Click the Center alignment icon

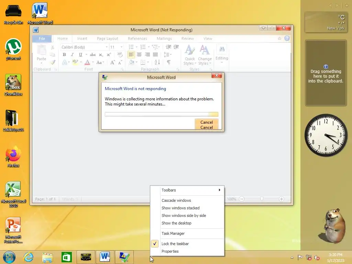coord(139,55)
